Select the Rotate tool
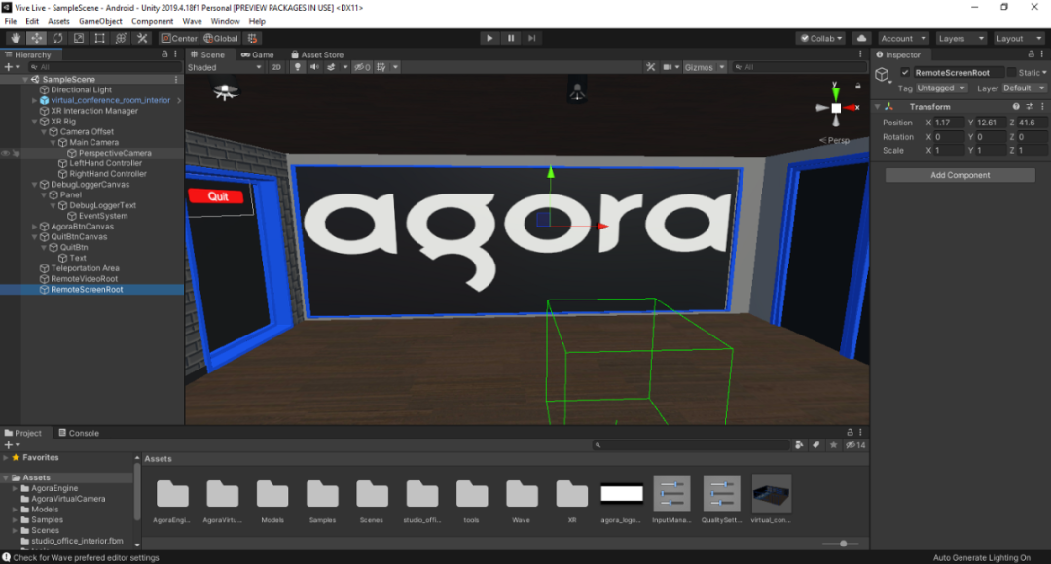Viewport: 1051px width, 564px height. (57, 38)
